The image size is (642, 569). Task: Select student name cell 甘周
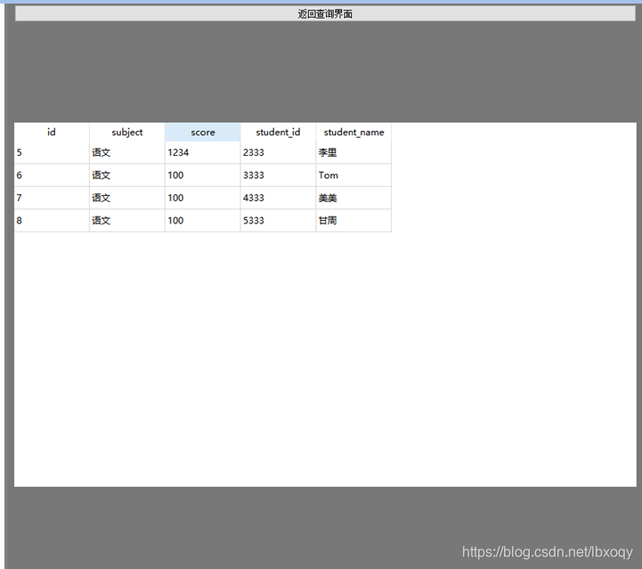coord(354,221)
